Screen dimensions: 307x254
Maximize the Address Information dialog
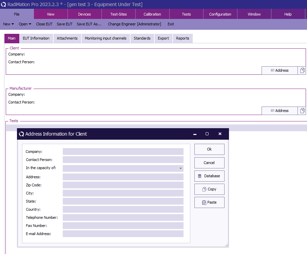[x=207, y=134]
